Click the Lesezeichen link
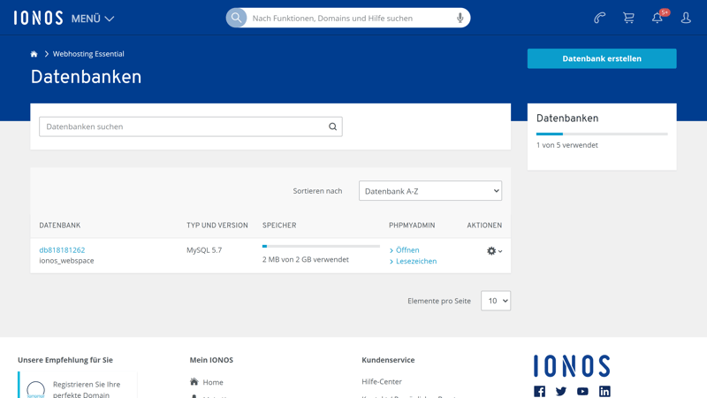The image size is (707, 398). pyautogui.click(x=415, y=261)
